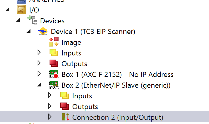Collapse Device 1 (TC3 EIP Scanner)

pyautogui.click(x=29, y=31)
